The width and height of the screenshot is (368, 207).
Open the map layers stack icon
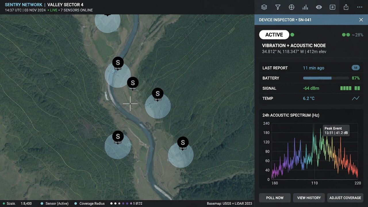[264, 7]
